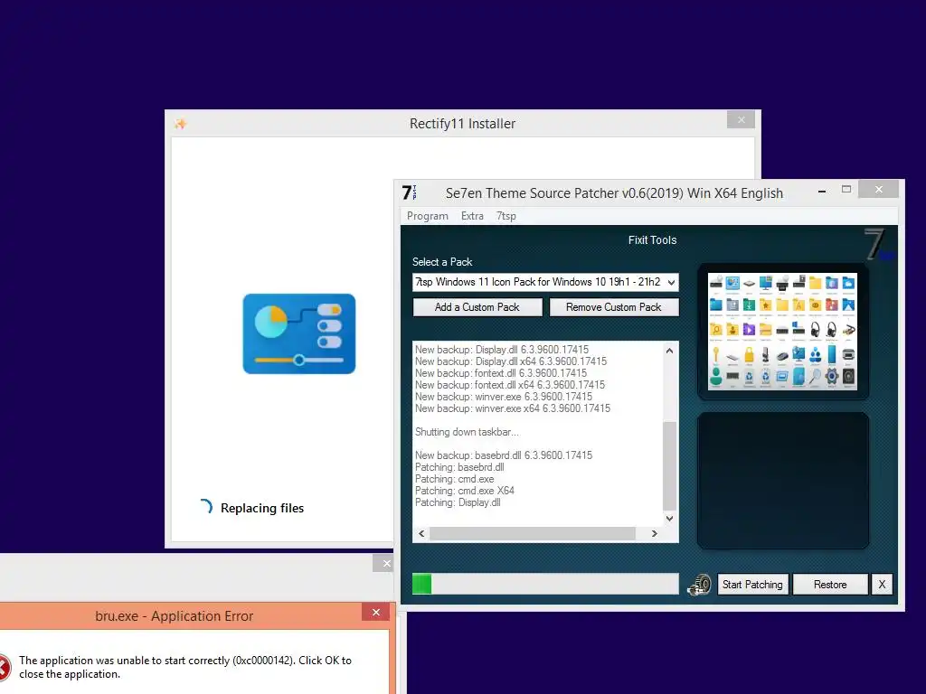
Task: Click the log's scroll right arrow
Action: pos(654,533)
